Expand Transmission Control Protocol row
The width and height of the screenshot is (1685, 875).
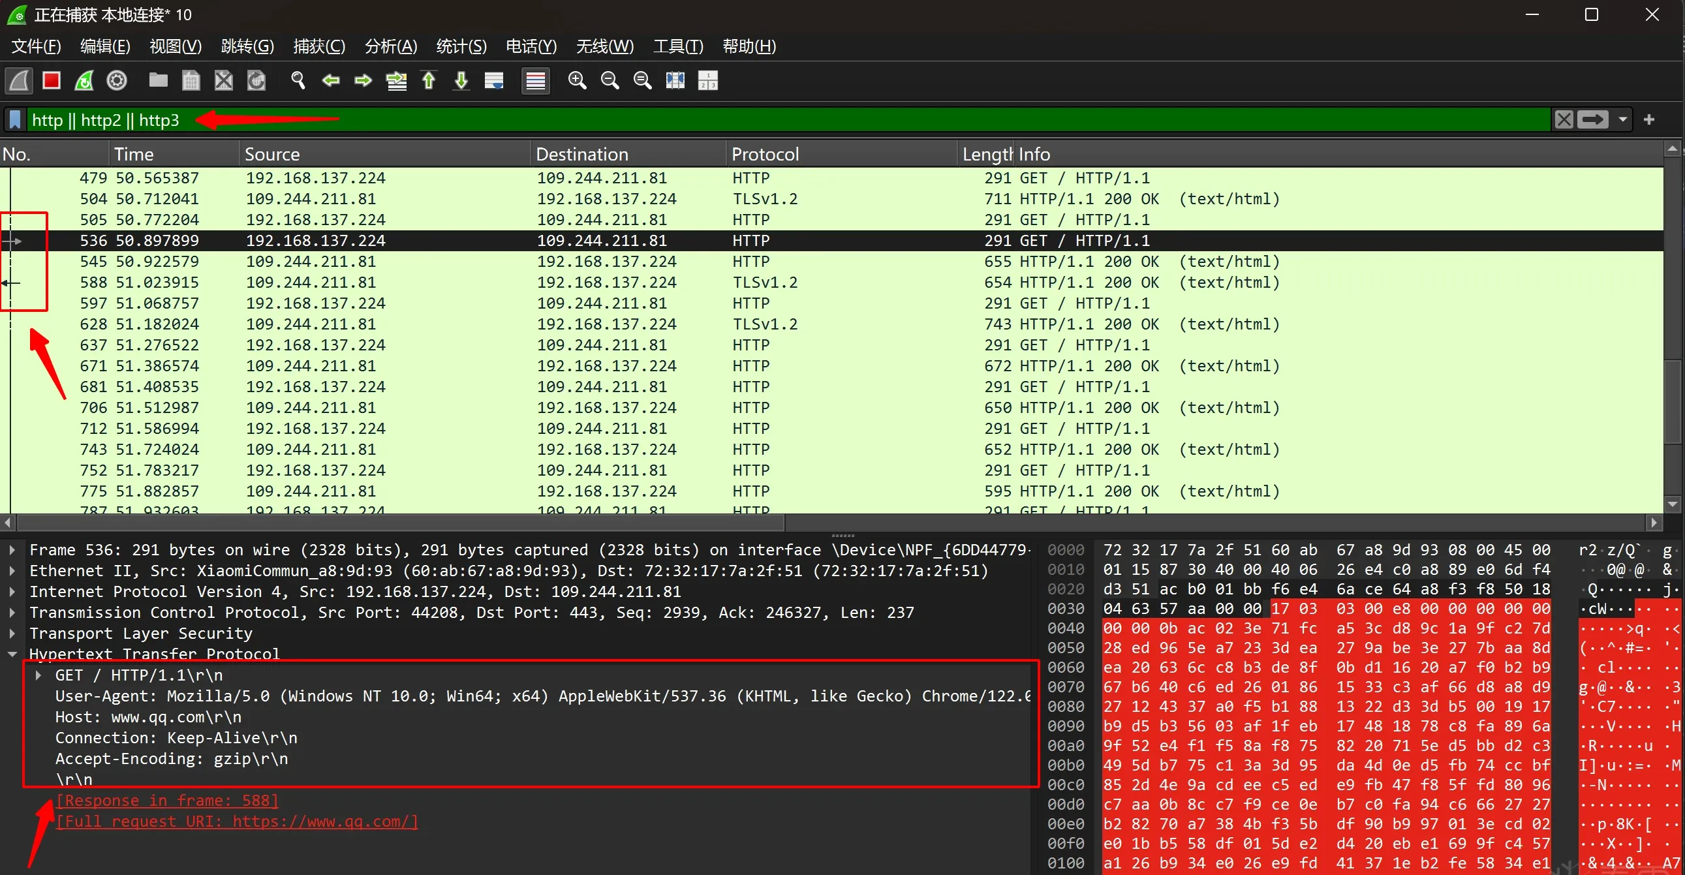(12, 613)
